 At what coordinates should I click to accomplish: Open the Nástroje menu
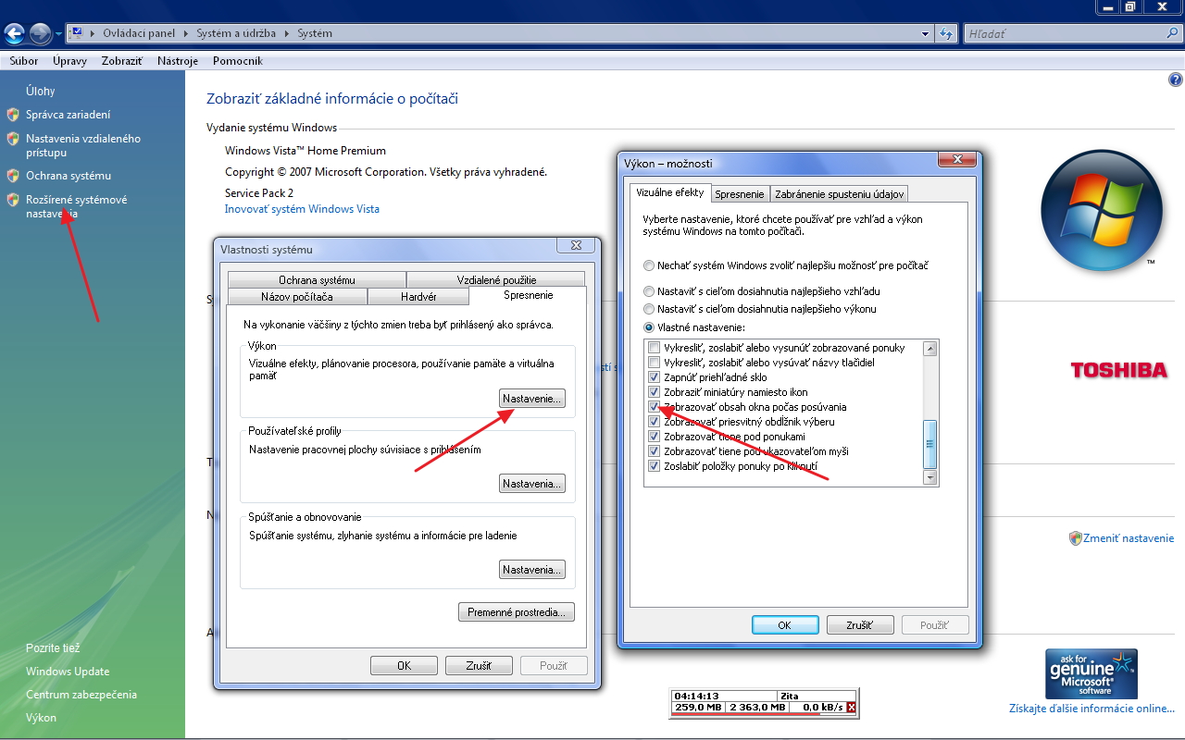tap(178, 61)
